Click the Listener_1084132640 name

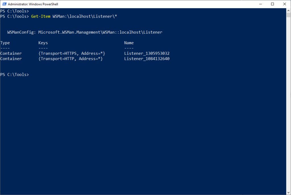(x=147, y=58)
